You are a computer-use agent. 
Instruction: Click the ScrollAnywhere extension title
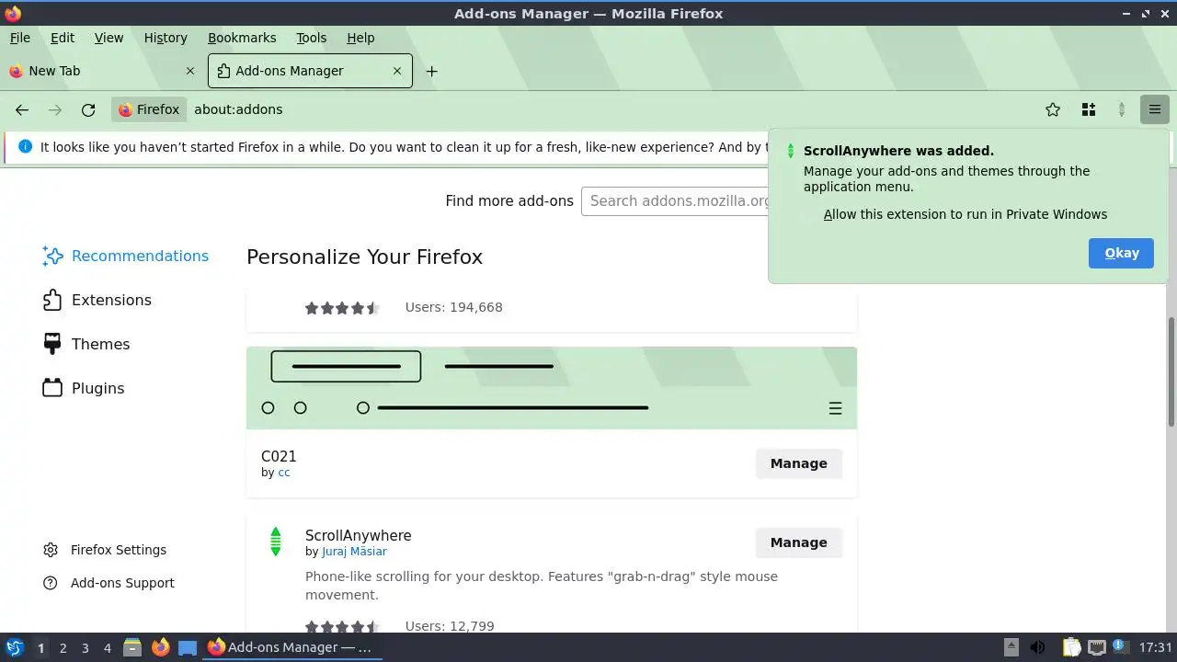click(358, 535)
